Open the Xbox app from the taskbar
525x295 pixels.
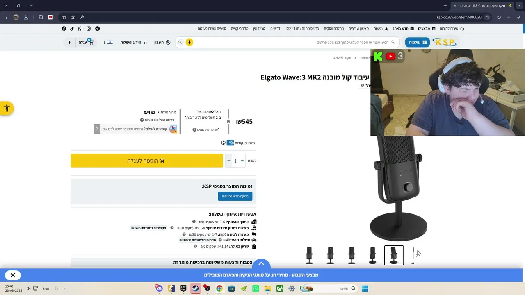(280, 288)
